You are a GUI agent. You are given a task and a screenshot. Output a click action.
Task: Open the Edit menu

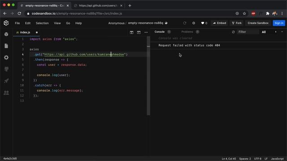tap(28, 23)
